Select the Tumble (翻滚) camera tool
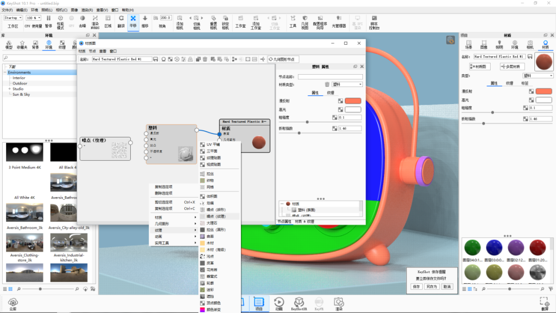Image resolution: width=556 pixels, height=313 pixels. tap(121, 21)
